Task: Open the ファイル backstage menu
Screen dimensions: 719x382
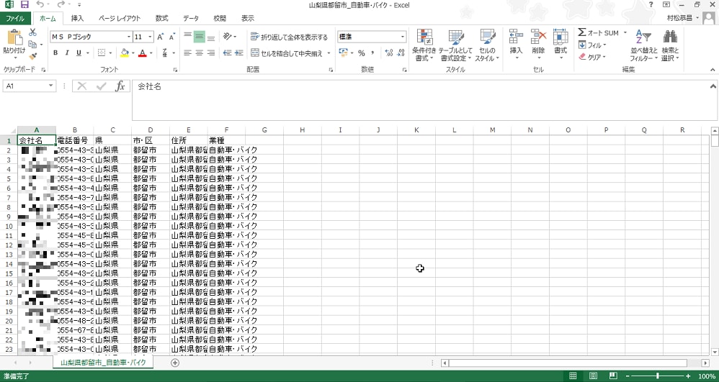Action: tap(15, 18)
